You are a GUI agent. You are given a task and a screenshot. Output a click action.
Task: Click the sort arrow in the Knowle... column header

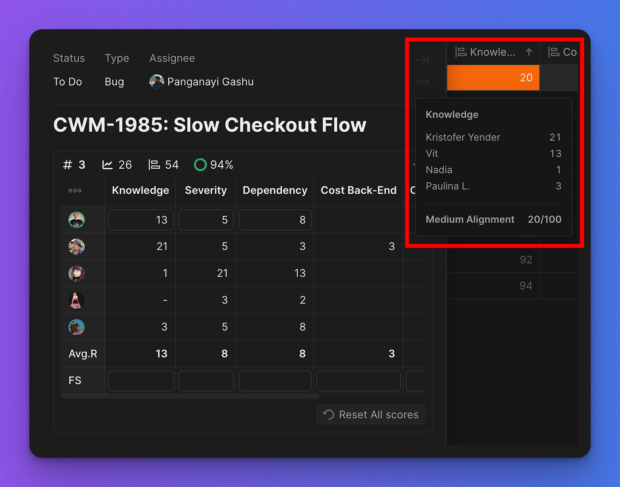point(529,52)
